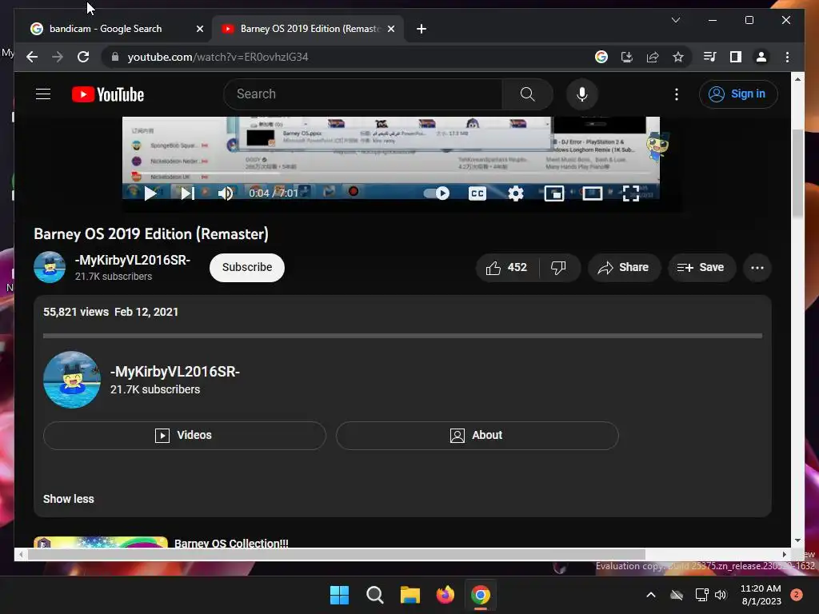Click the YouTube search input field
819x614 pixels.
pyautogui.click(x=364, y=94)
